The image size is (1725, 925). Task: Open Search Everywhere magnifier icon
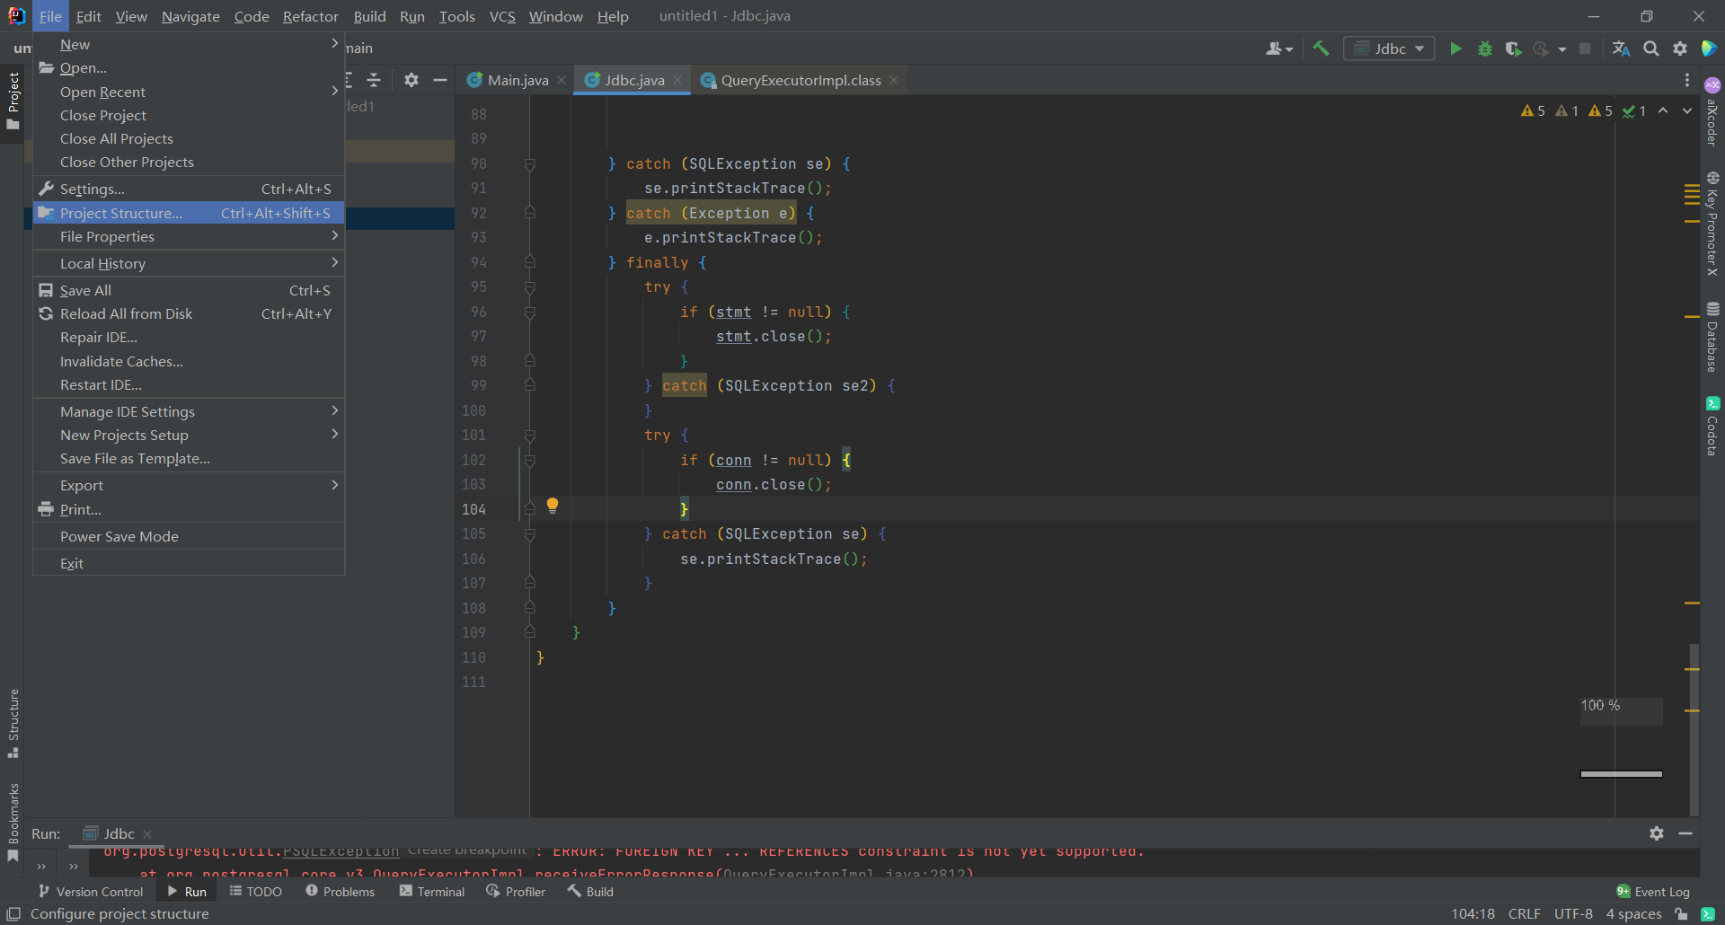pos(1650,48)
